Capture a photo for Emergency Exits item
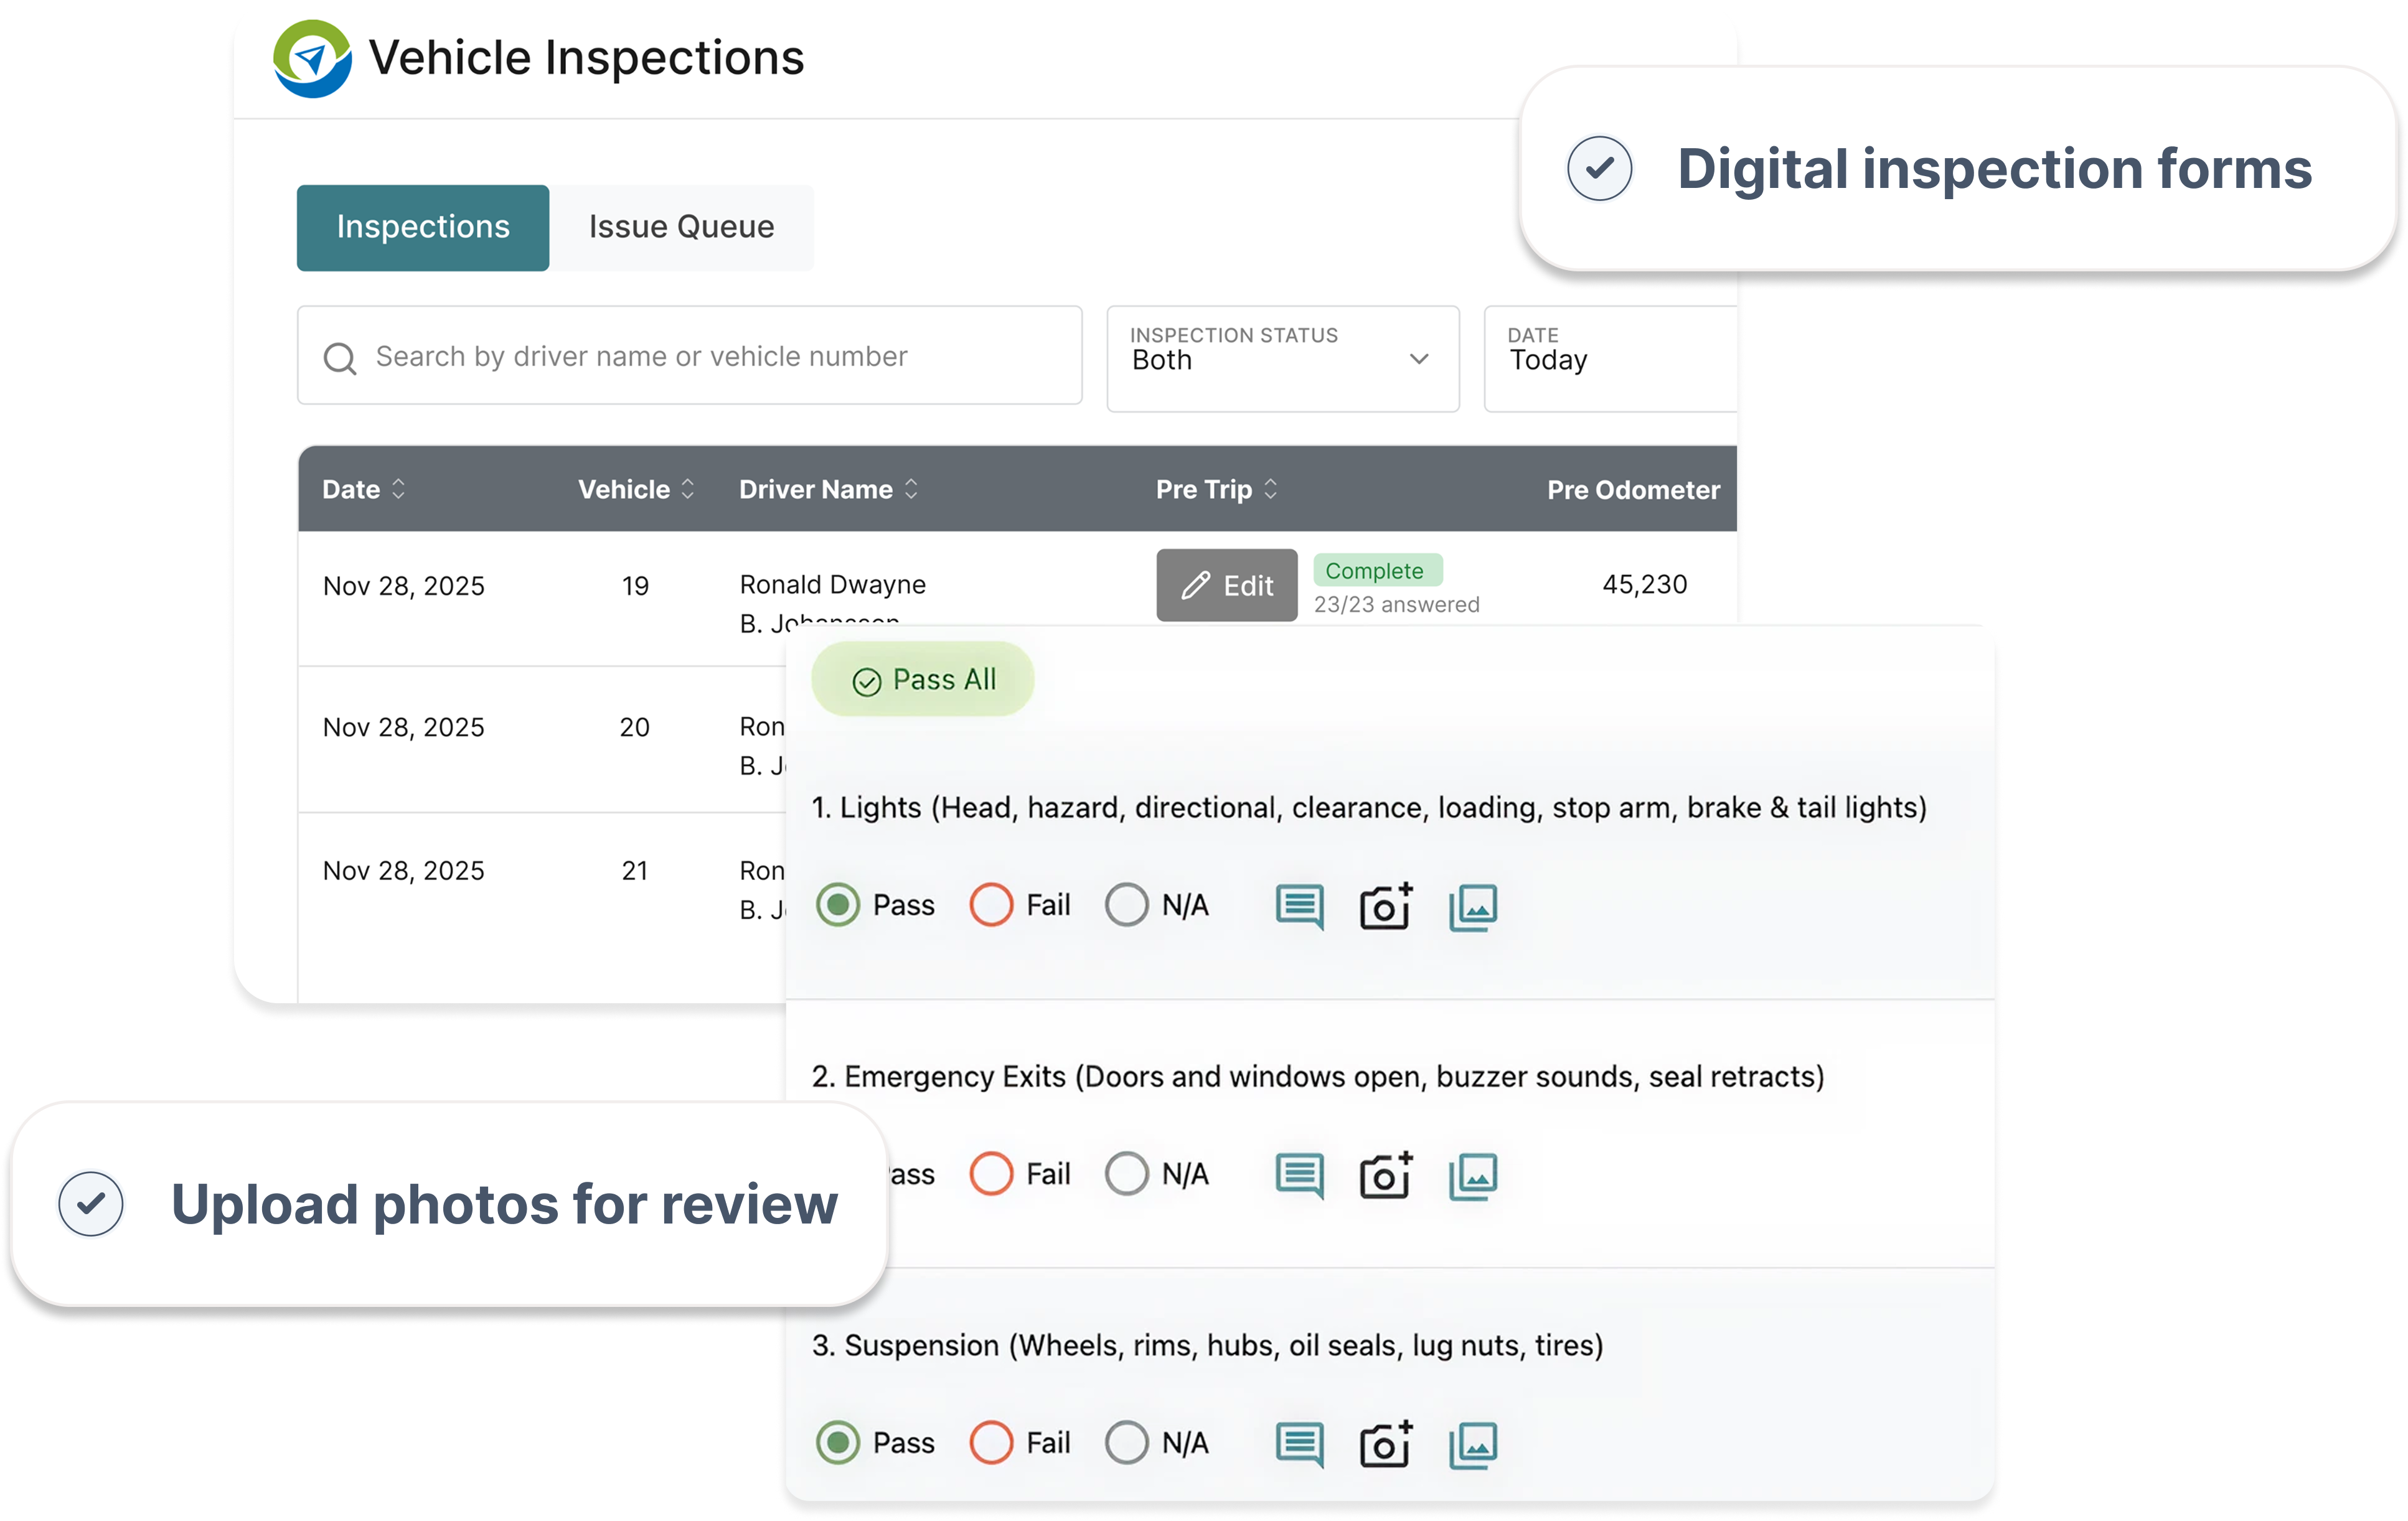Image resolution: width=2408 pixels, height=1521 pixels. pyautogui.click(x=1385, y=1175)
